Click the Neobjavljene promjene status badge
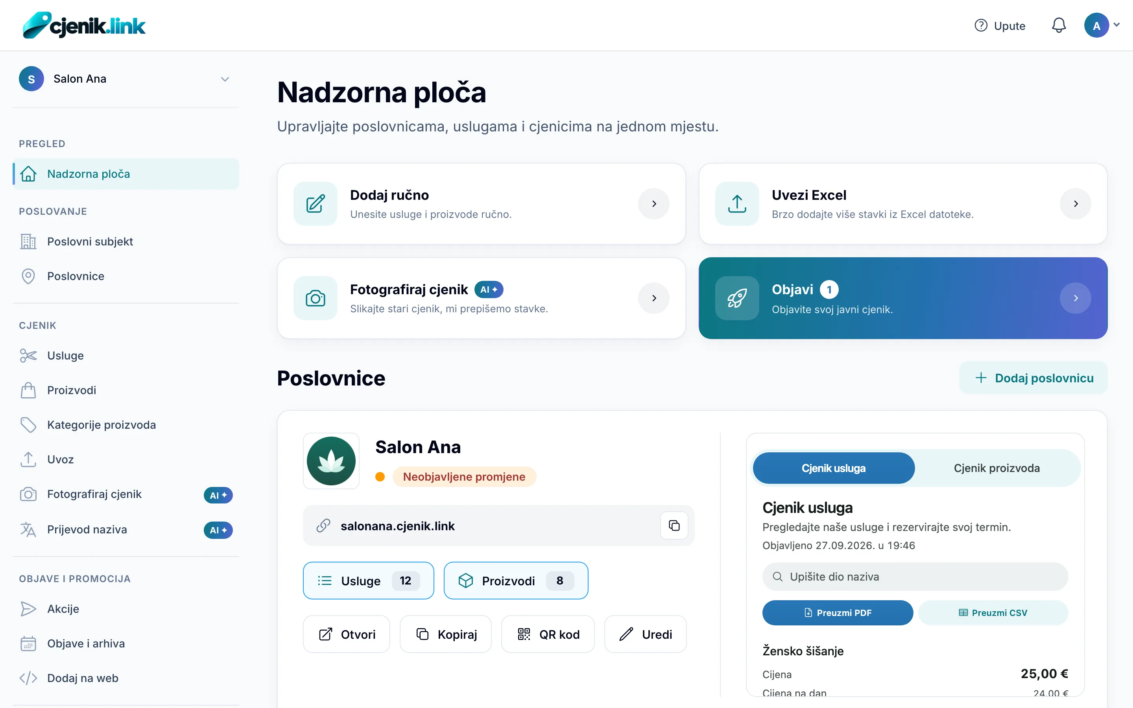Screen dimensions: 1133x708 (x=464, y=477)
